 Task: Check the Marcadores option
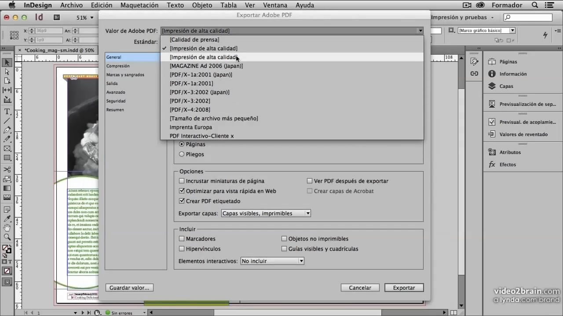182,239
